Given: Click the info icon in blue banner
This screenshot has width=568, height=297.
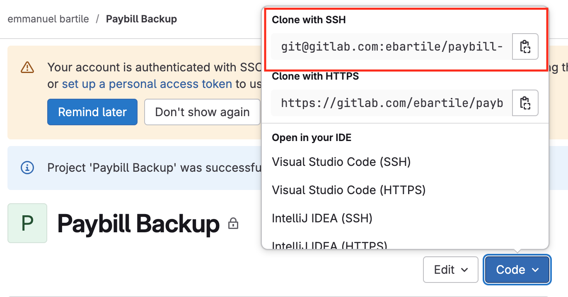Looking at the screenshot, I should click(27, 168).
